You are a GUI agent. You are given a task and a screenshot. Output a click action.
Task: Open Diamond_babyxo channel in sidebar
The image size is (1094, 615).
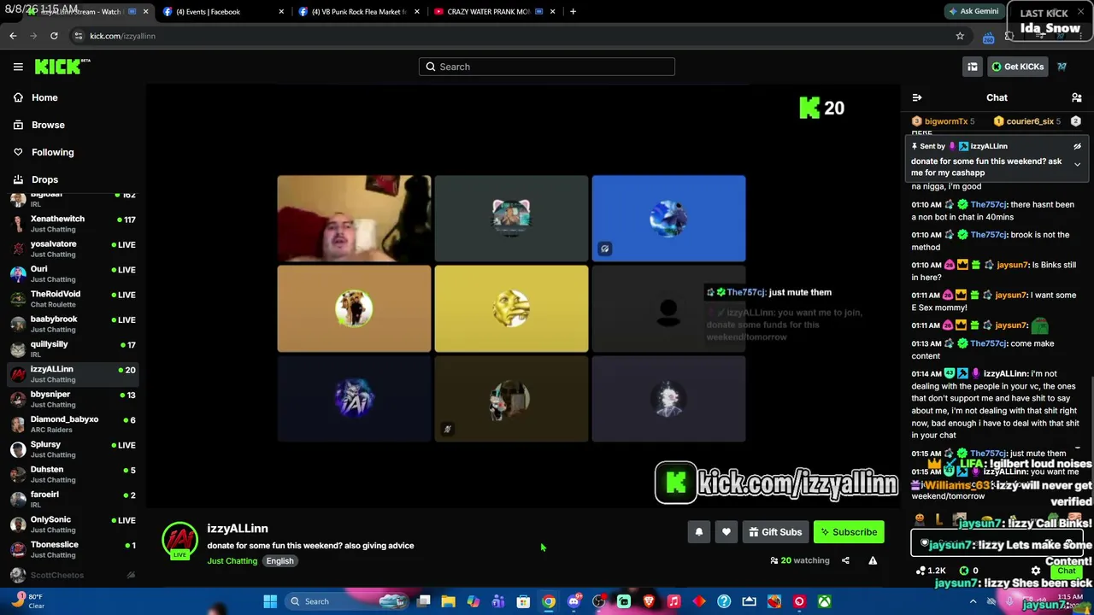tap(73, 424)
